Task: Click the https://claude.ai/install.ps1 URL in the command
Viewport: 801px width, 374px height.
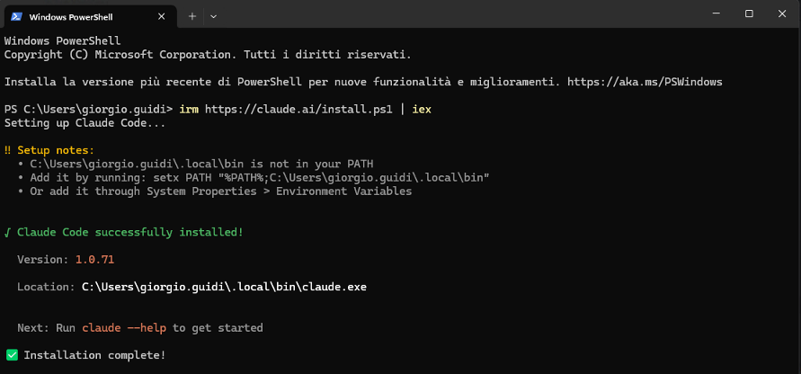Action: click(298, 110)
